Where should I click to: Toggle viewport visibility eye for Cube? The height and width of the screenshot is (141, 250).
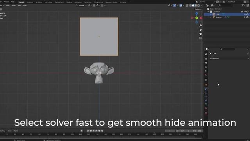point(245,14)
